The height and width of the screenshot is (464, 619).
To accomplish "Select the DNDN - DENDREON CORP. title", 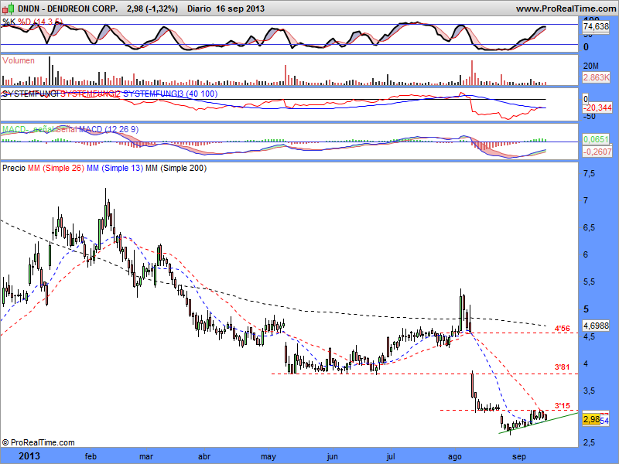I will point(67,9).
